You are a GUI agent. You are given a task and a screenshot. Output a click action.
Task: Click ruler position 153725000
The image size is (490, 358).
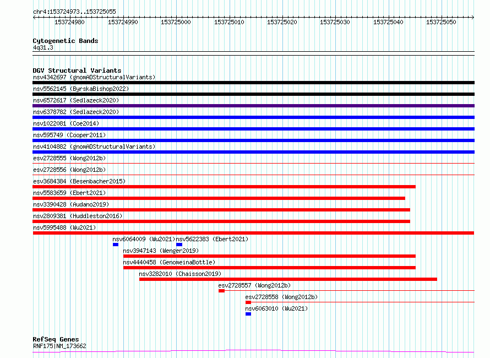coord(176,22)
